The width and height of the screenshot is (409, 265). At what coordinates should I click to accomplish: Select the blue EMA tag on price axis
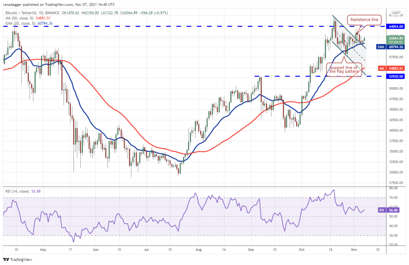[381, 47]
